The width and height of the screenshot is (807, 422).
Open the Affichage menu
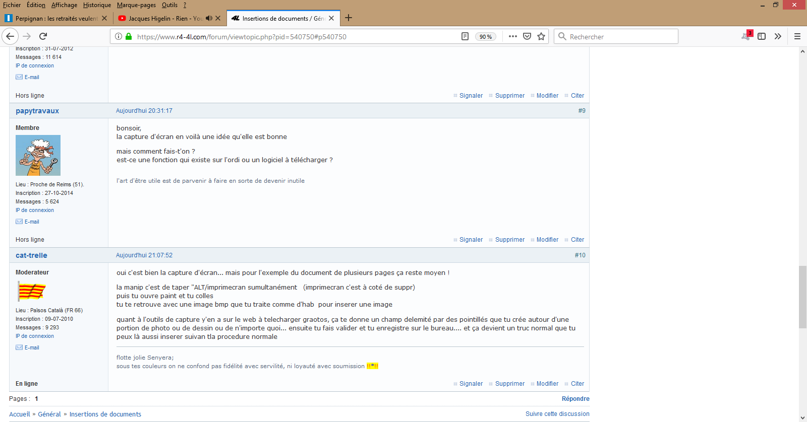click(64, 5)
